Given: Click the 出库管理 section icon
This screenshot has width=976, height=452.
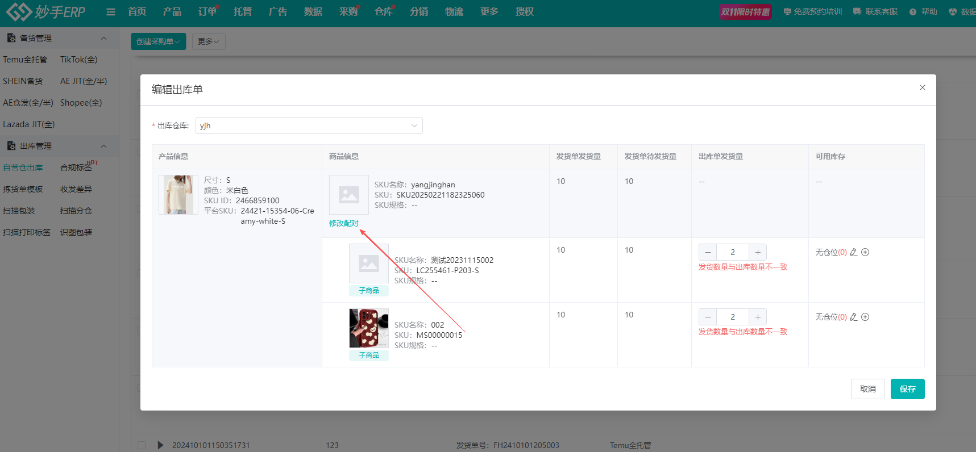Looking at the screenshot, I should (x=11, y=146).
